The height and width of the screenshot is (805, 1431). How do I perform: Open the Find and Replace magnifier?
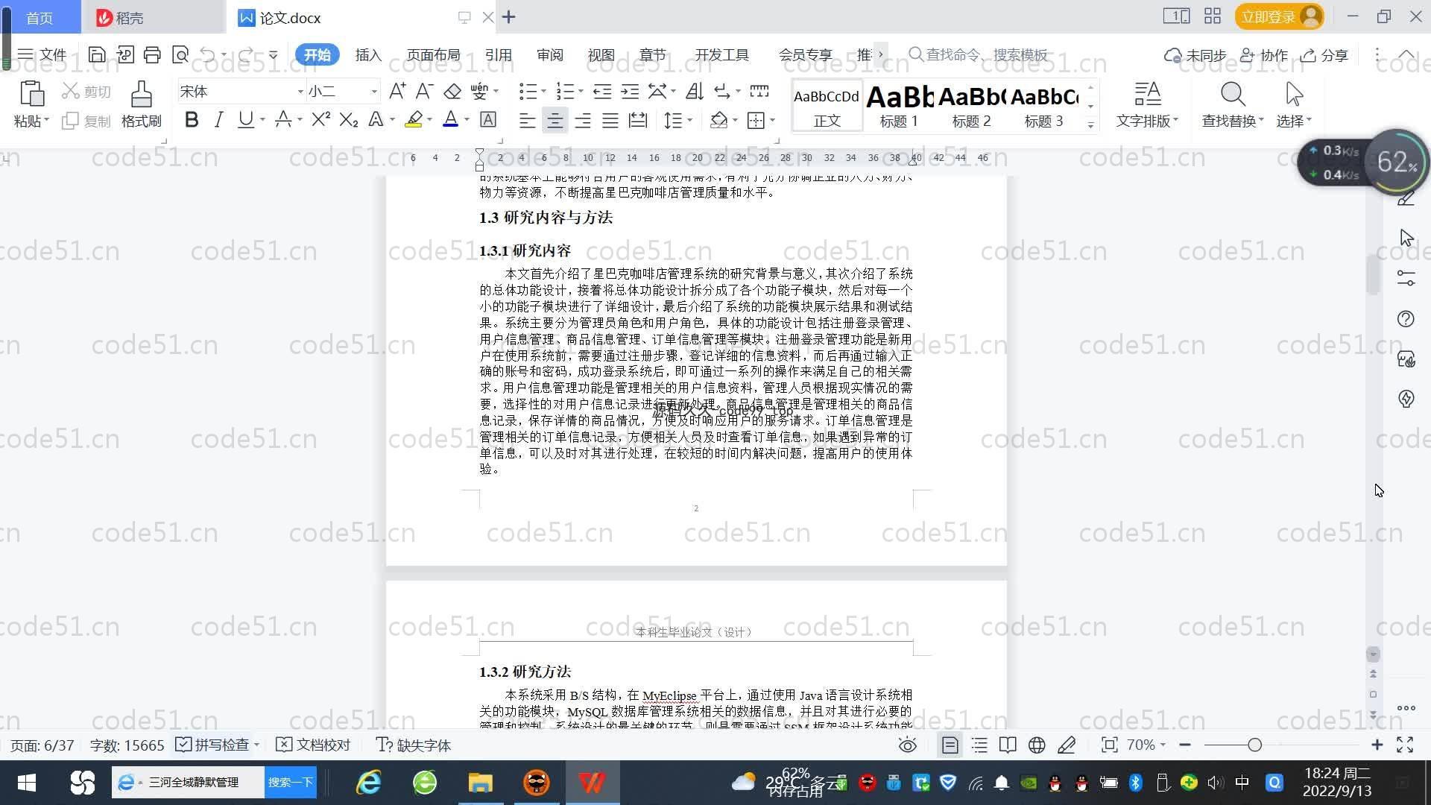pos(1233,95)
